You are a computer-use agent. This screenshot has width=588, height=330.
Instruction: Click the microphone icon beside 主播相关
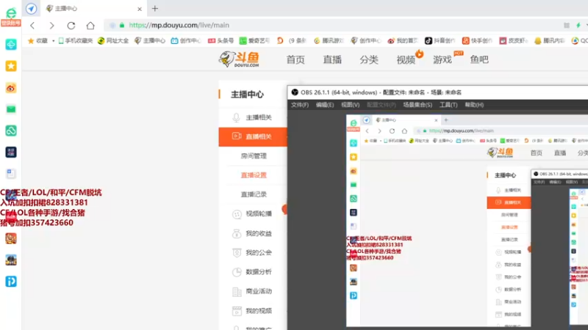[x=236, y=117]
